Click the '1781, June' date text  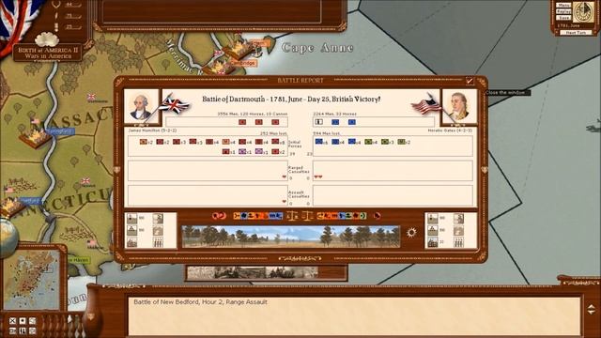(x=568, y=25)
